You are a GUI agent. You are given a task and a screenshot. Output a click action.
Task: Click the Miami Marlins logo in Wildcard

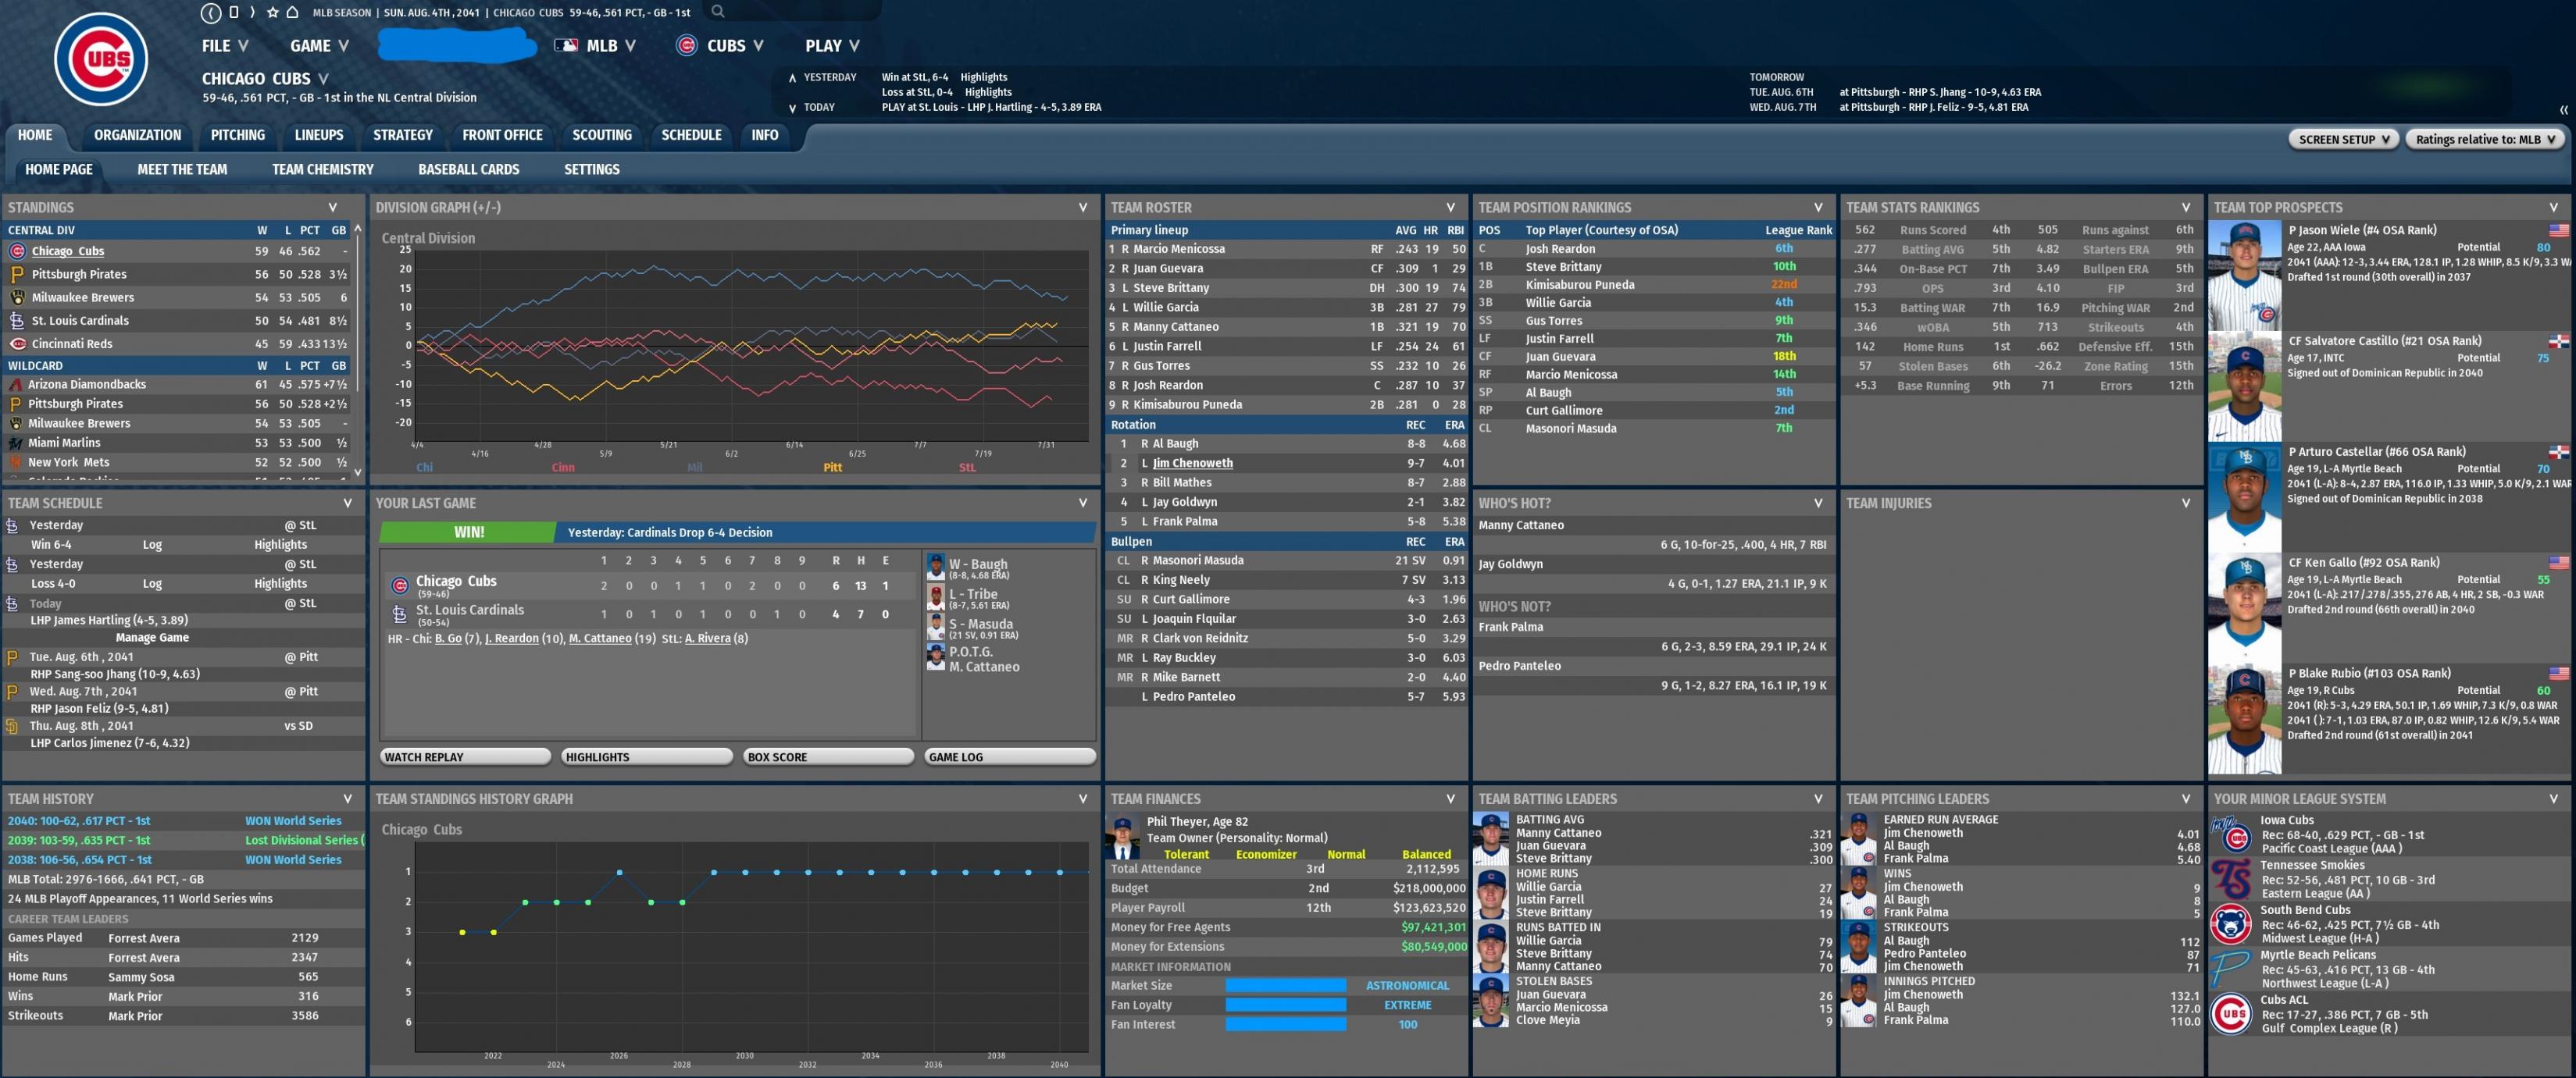15,443
